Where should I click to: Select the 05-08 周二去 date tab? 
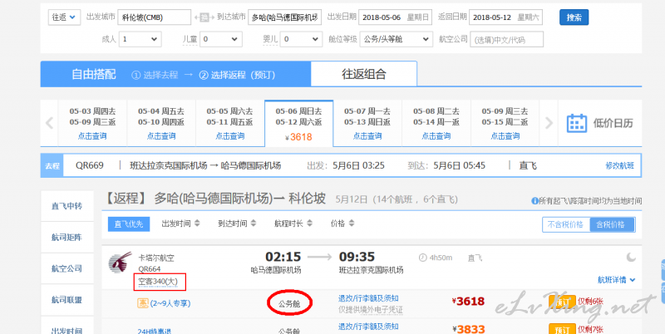click(x=436, y=123)
